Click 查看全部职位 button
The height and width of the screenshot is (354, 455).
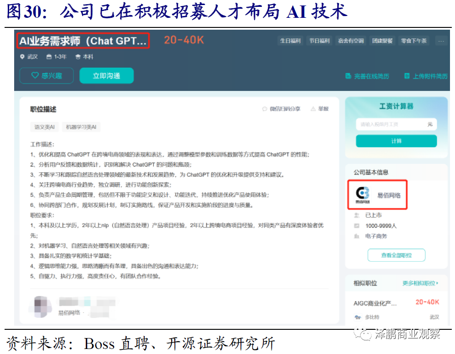[x=397, y=255]
